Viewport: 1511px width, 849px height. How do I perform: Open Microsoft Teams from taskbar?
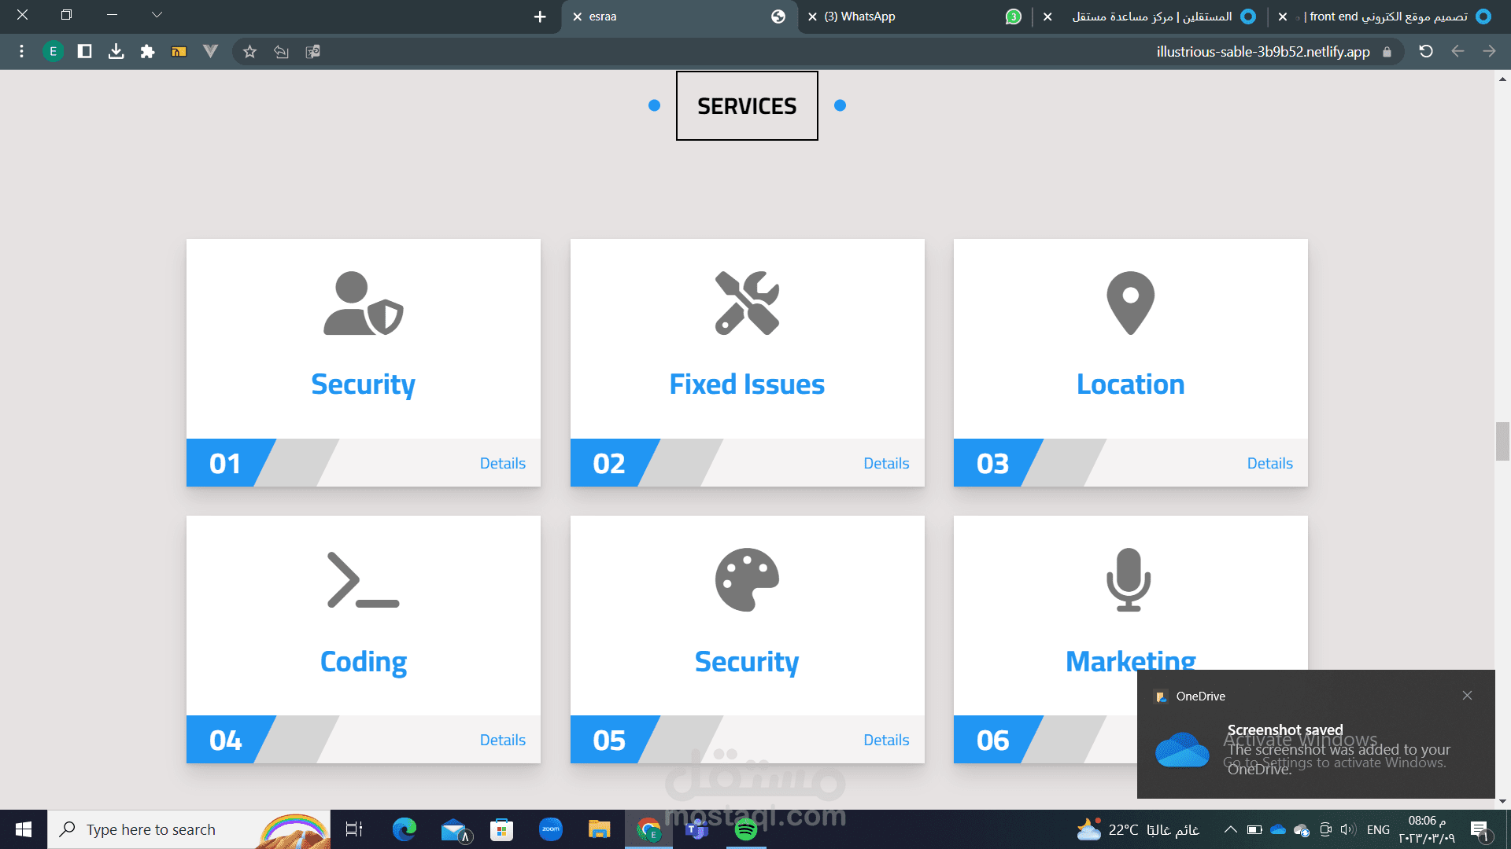tap(696, 829)
